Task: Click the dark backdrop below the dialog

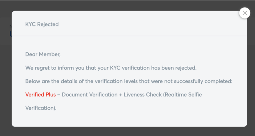Action: pyautogui.click(x=127, y=131)
